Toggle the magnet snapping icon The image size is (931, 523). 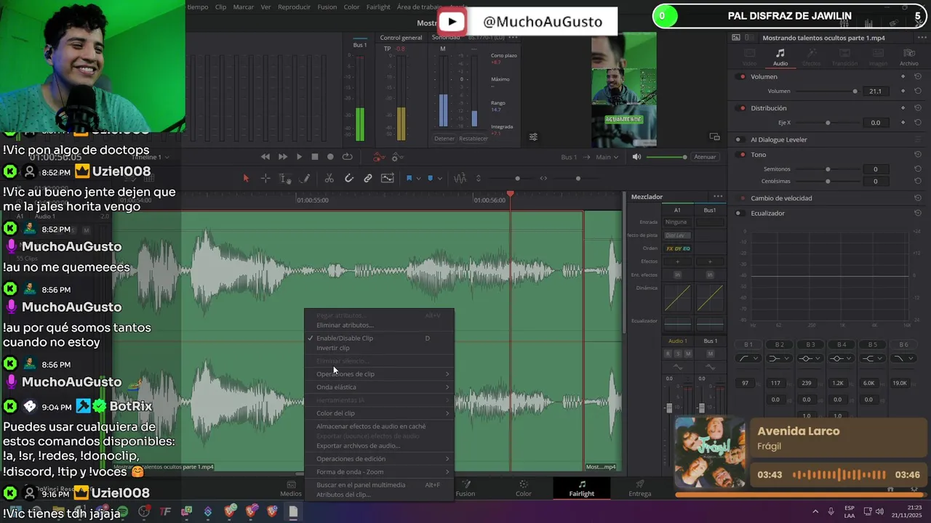click(x=348, y=179)
